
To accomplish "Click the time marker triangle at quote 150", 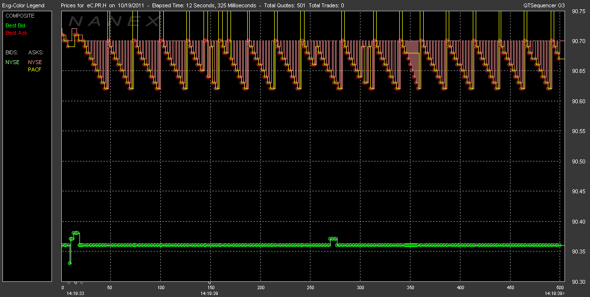I will pos(210,283).
